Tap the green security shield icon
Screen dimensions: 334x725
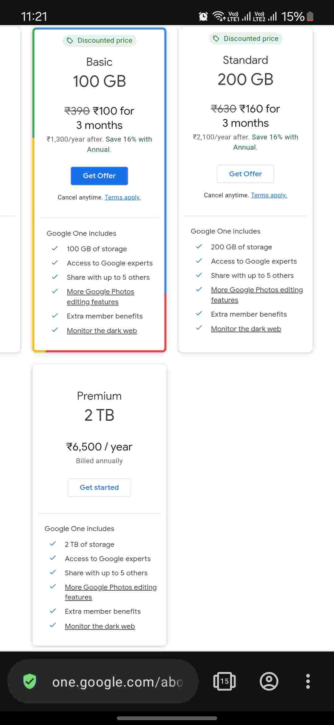coord(30,681)
